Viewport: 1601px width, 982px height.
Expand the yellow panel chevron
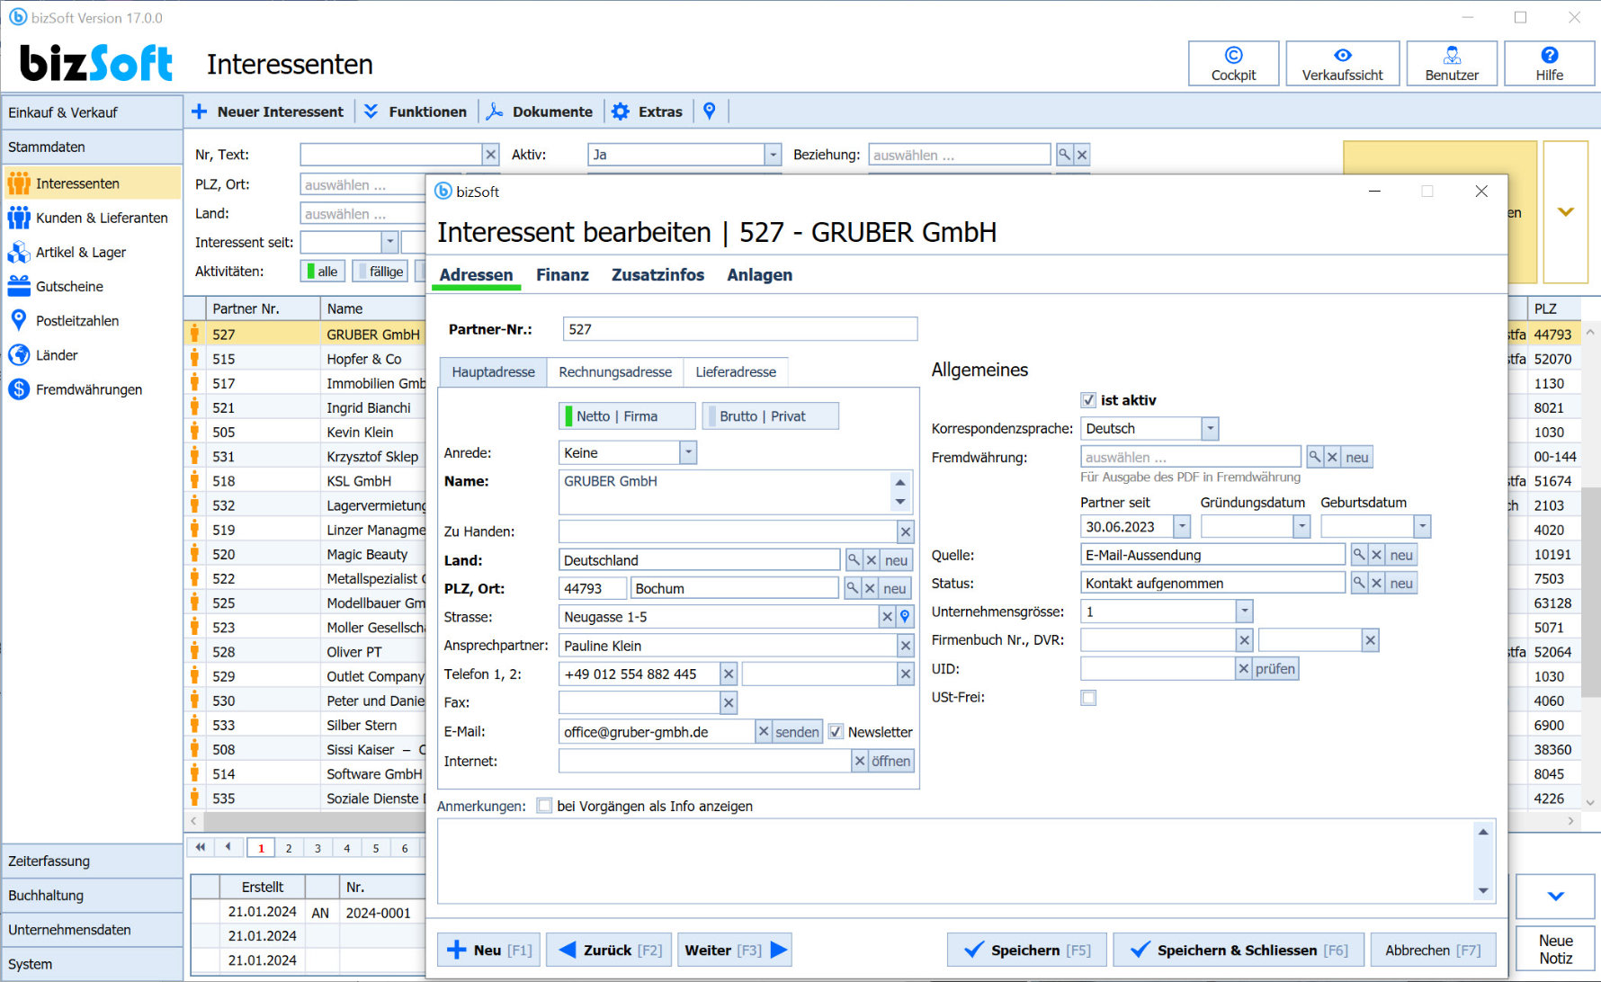point(1566,212)
